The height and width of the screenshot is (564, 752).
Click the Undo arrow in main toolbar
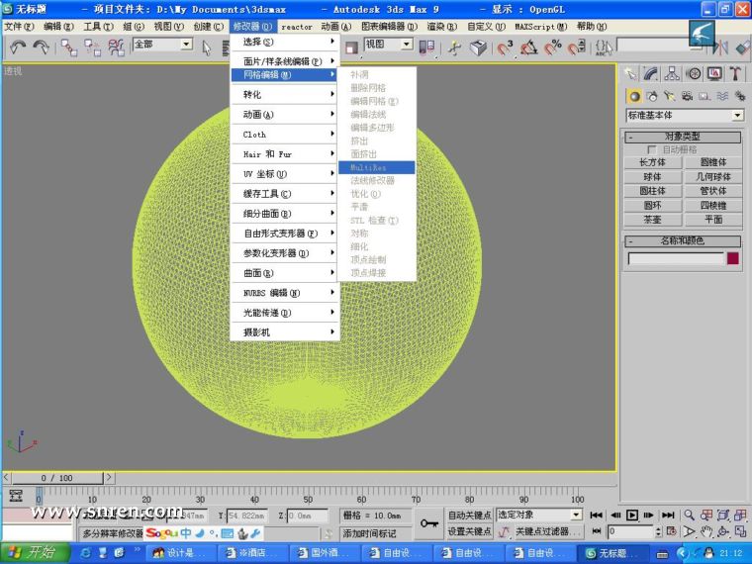(18, 47)
